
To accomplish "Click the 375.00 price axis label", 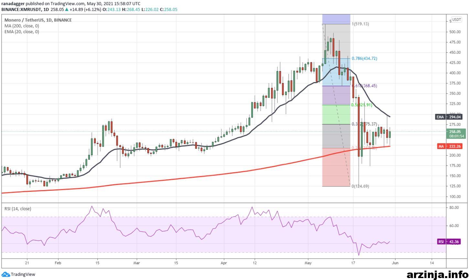I will 455,83.
